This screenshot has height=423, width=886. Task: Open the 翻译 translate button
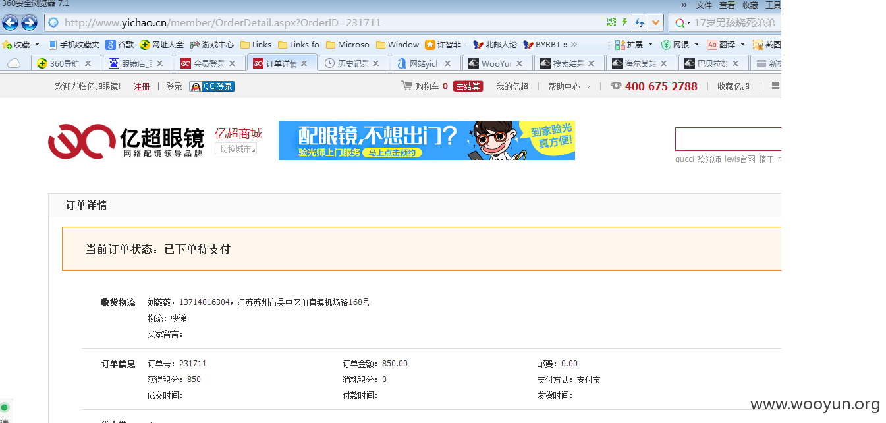pyautogui.click(x=721, y=45)
